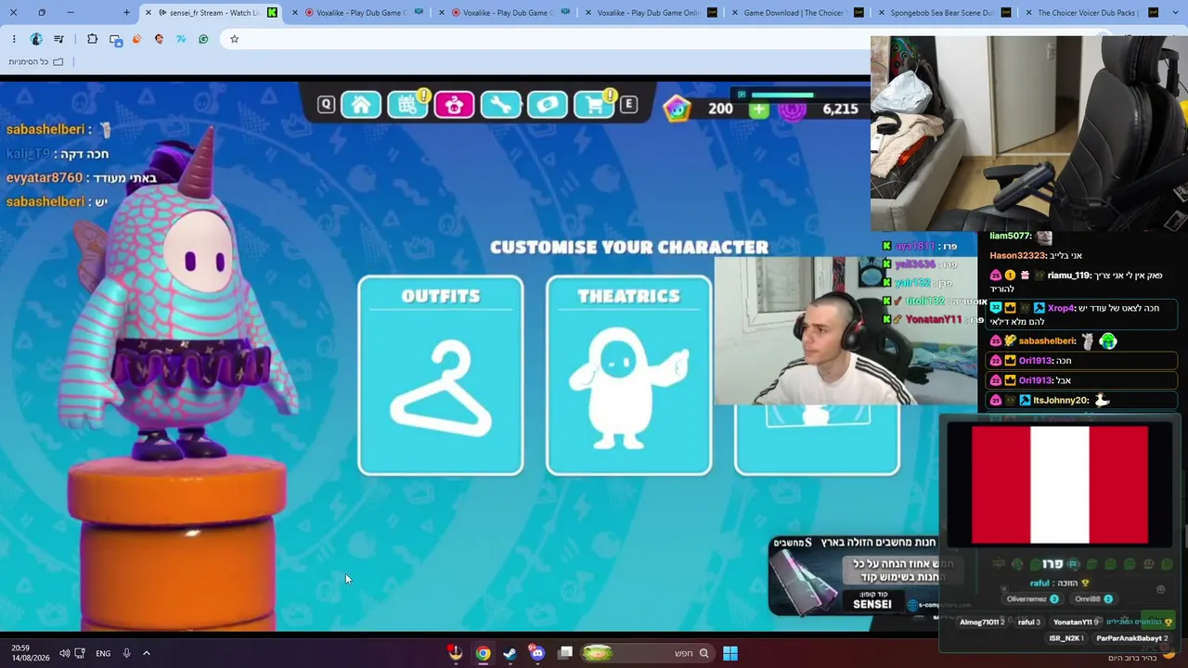Image resolution: width=1188 pixels, height=668 pixels.
Task: Open the extensions puzzle icon
Action: click(92, 39)
